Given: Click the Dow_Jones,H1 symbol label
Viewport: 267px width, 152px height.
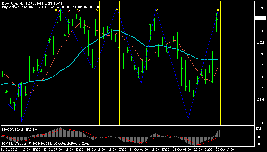Looking at the screenshot, I should 12,3.
